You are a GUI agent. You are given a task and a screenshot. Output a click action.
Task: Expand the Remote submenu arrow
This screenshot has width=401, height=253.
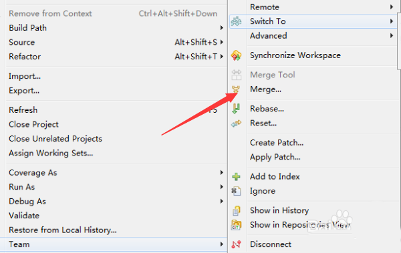(x=392, y=7)
